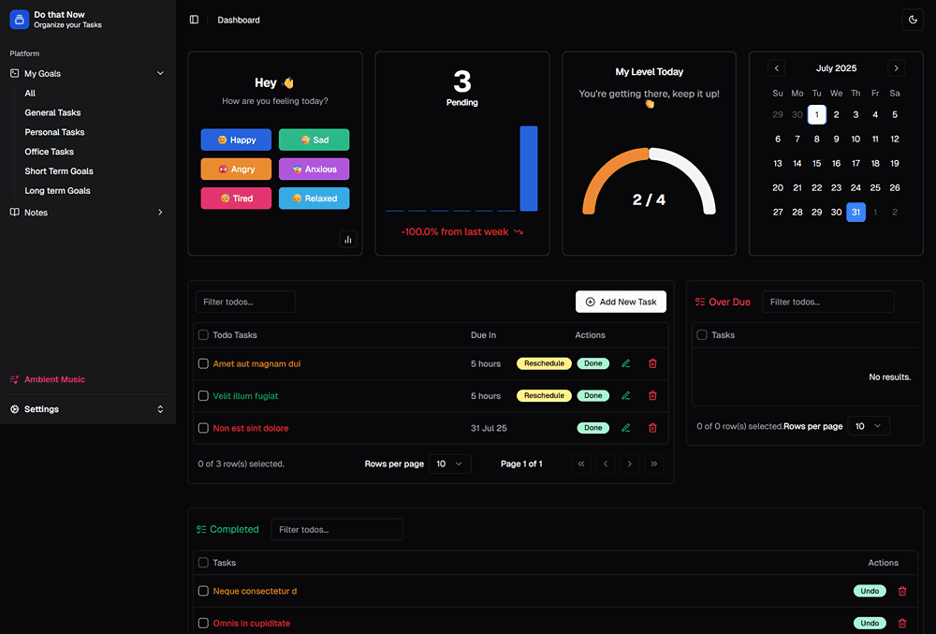The image size is (936, 634).
Task: Expand the Notes section
Action: [x=160, y=213]
